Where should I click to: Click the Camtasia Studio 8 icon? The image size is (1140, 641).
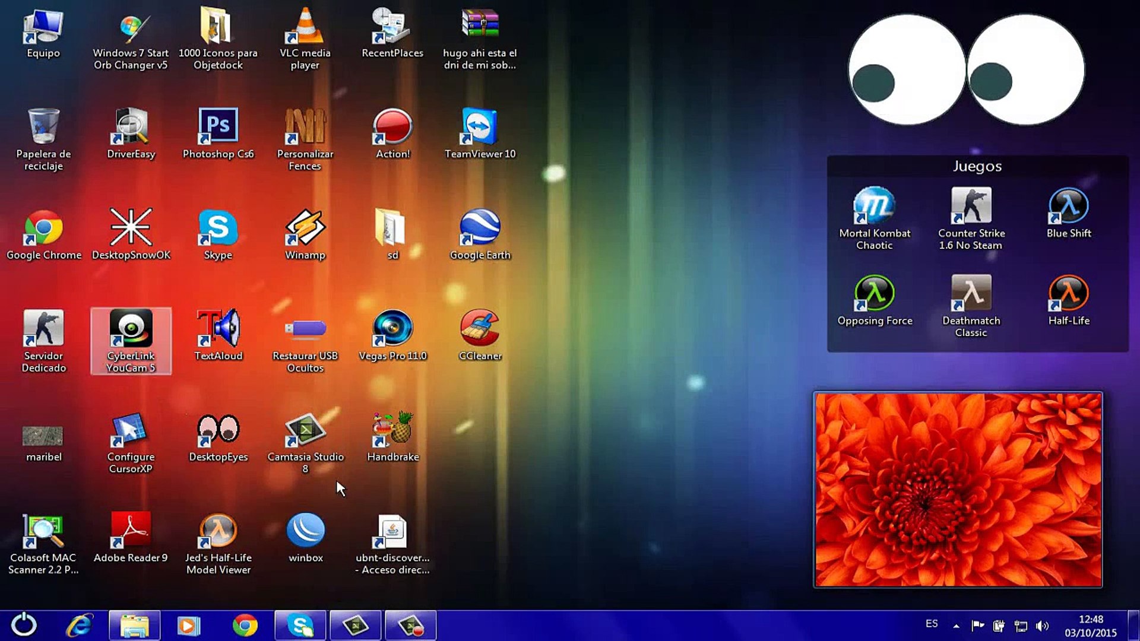point(305,430)
